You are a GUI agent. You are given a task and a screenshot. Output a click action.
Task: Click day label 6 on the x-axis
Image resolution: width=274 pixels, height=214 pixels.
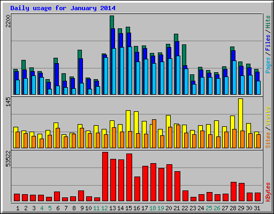pyautogui.click(x=58, y=208)
